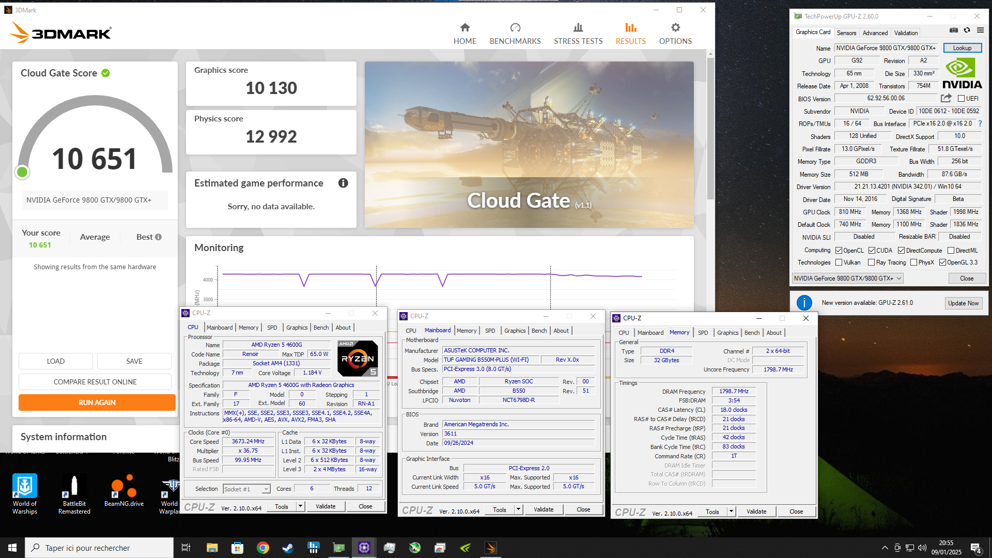
Task: Click info icon next to Best score
Action: click(x=159, y=237)
